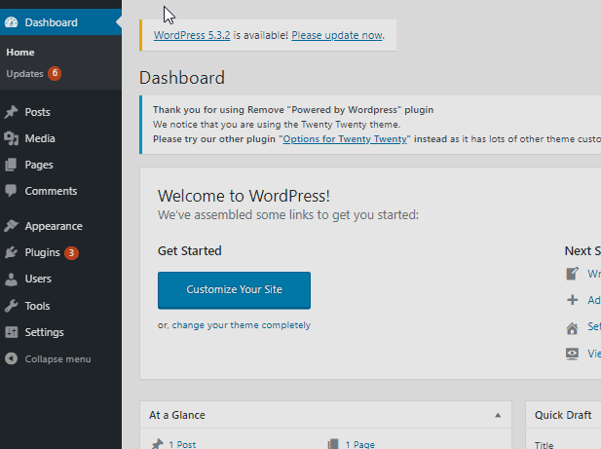Click the Updates count badge showing 6
The image size is (601, 449).
pyautogui.click(x=55, y=73)
